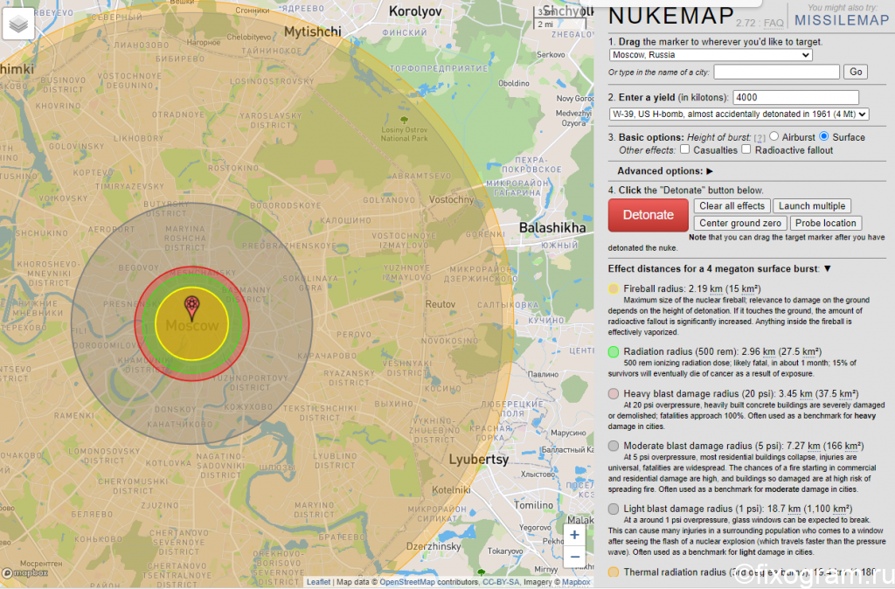Click the Go button next to city field

(x=856, y=72)
